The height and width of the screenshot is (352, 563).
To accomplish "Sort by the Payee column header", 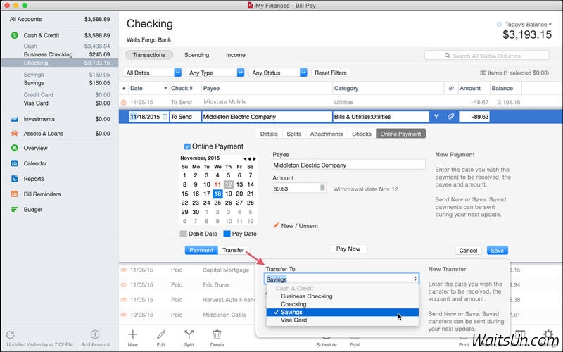I will [267, 89].
